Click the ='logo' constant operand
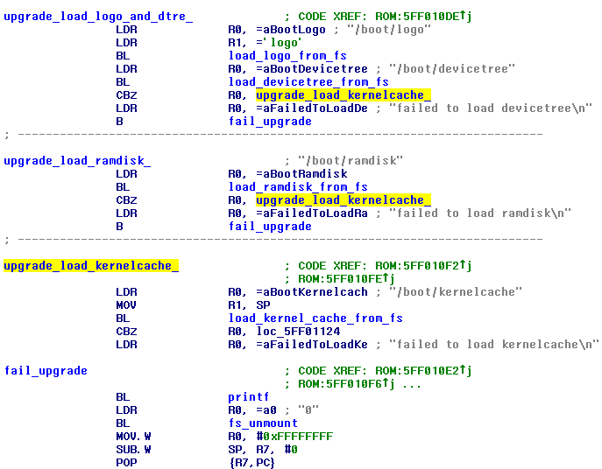 pos(279,43)
